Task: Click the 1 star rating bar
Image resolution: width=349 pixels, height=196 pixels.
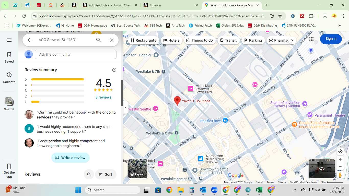Action: pyautogui.click(x=57, y=102)
